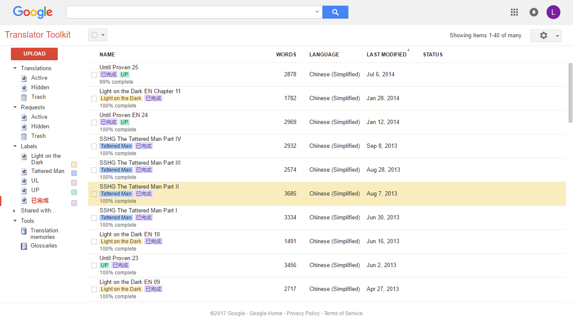Click Translation memories database icon
The image size is (573, 323).
tap(24, 231)
